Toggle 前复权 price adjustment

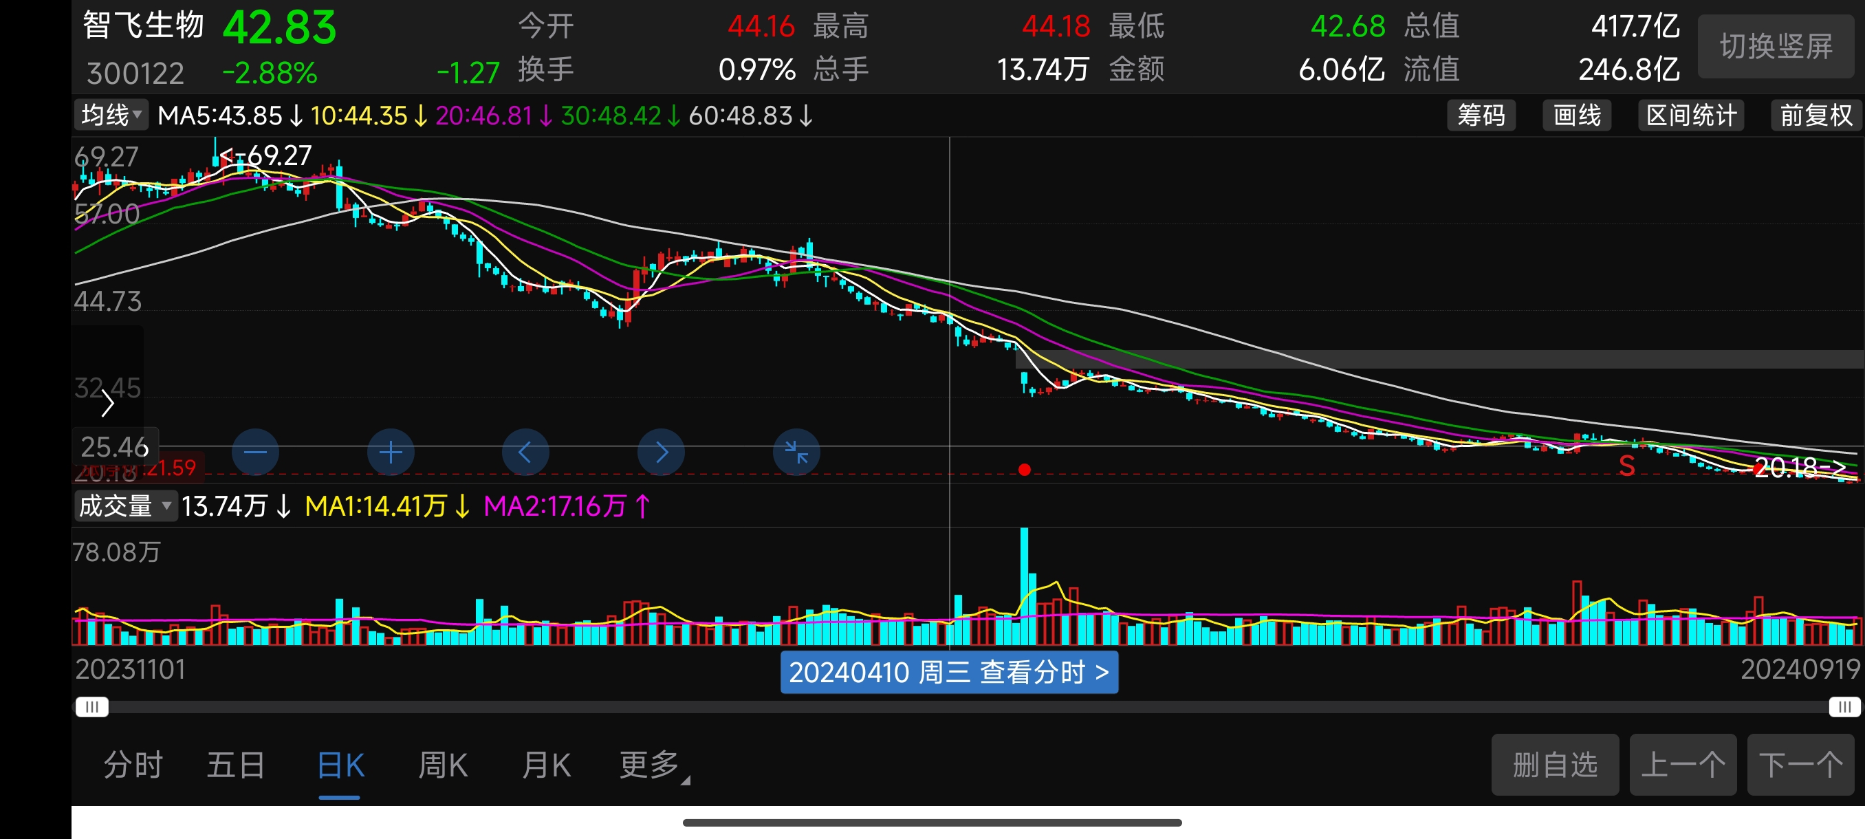(1815, 115)
